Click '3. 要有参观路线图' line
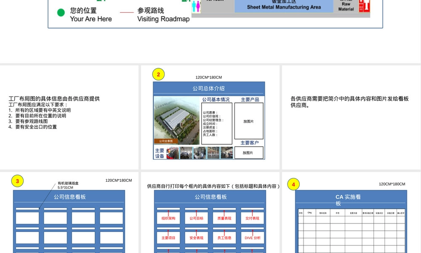This screenshot has height=253, width=421. pos(28,121)
